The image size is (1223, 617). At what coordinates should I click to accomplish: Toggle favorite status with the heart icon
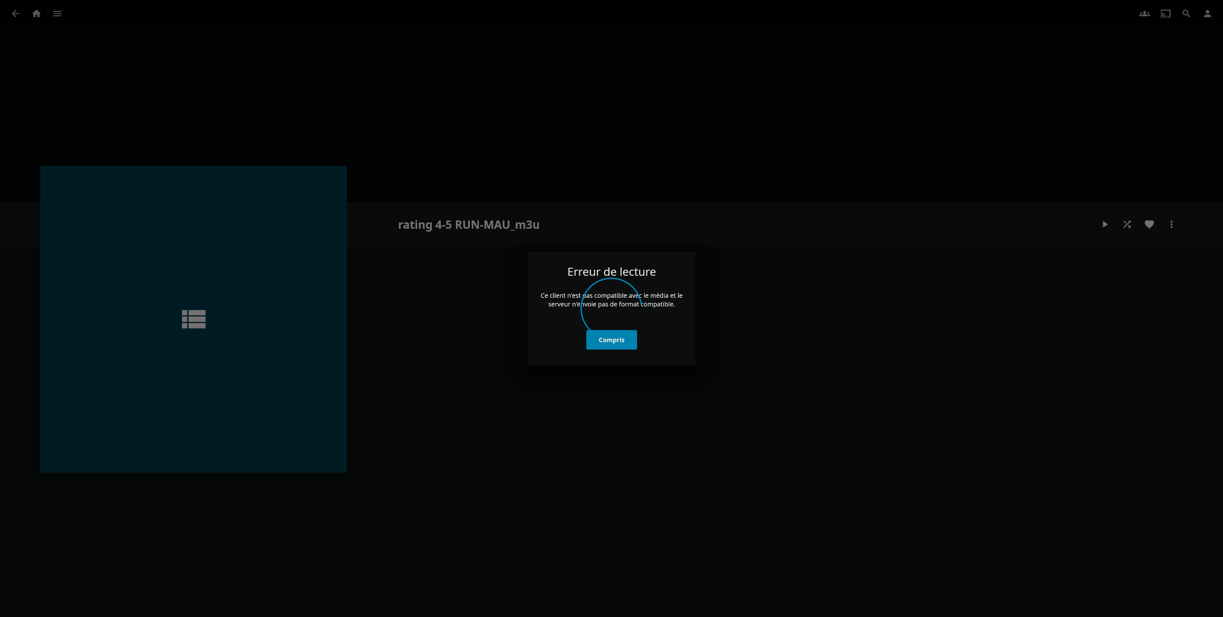pos(1150,224)
